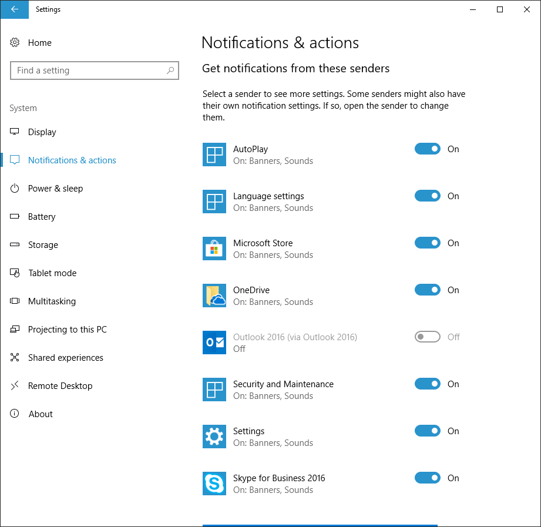Click the Home gear icon
This screenshot has width=541, height=527.
(15, 42)
